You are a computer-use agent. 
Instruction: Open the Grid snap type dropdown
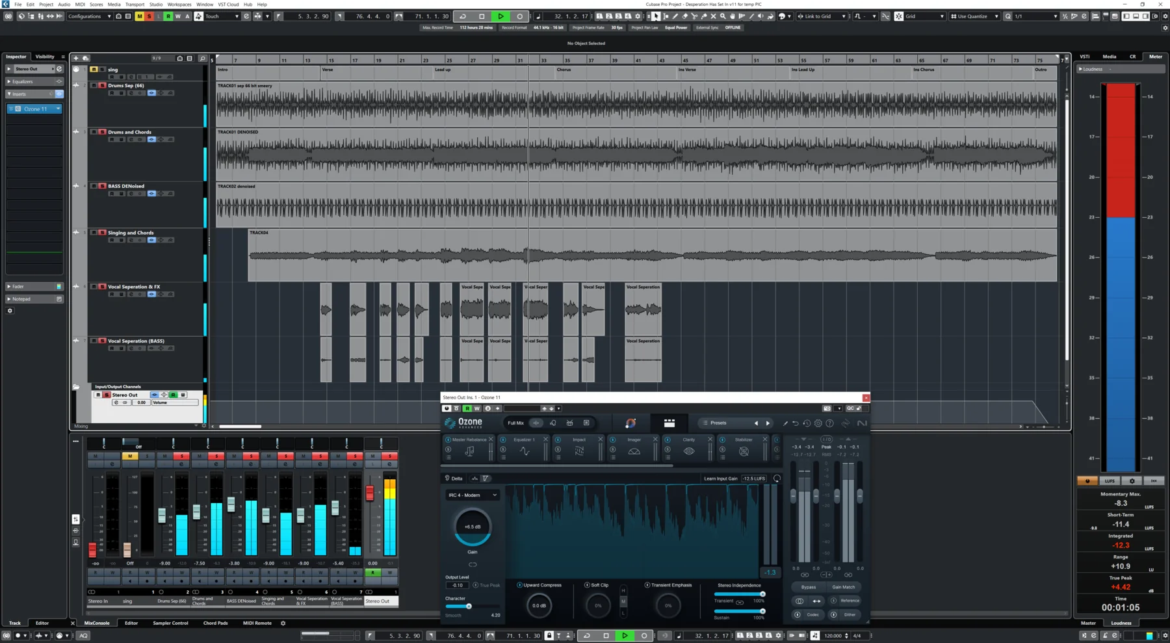[x=925, y=16]
